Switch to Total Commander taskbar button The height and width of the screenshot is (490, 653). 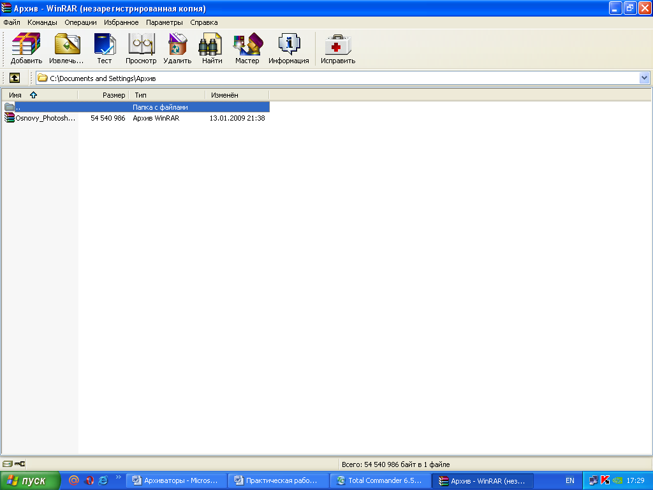click(x=380, y=480)
